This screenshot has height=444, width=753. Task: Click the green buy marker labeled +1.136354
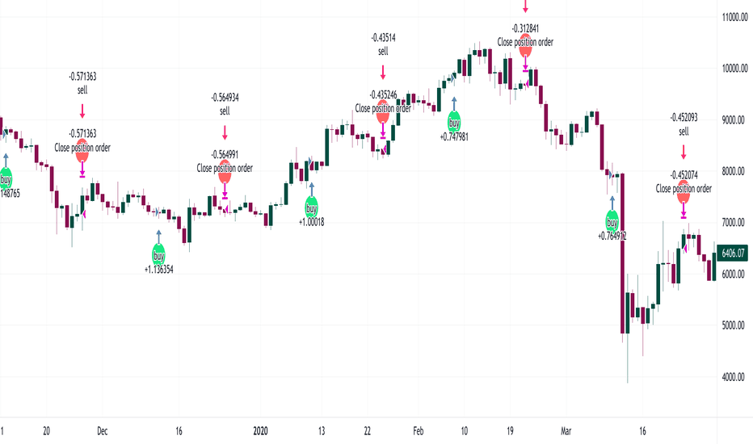point(158,254)
